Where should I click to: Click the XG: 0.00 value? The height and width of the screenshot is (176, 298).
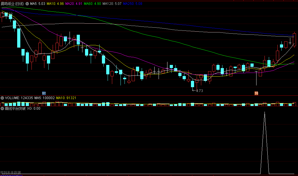point(34,109)
